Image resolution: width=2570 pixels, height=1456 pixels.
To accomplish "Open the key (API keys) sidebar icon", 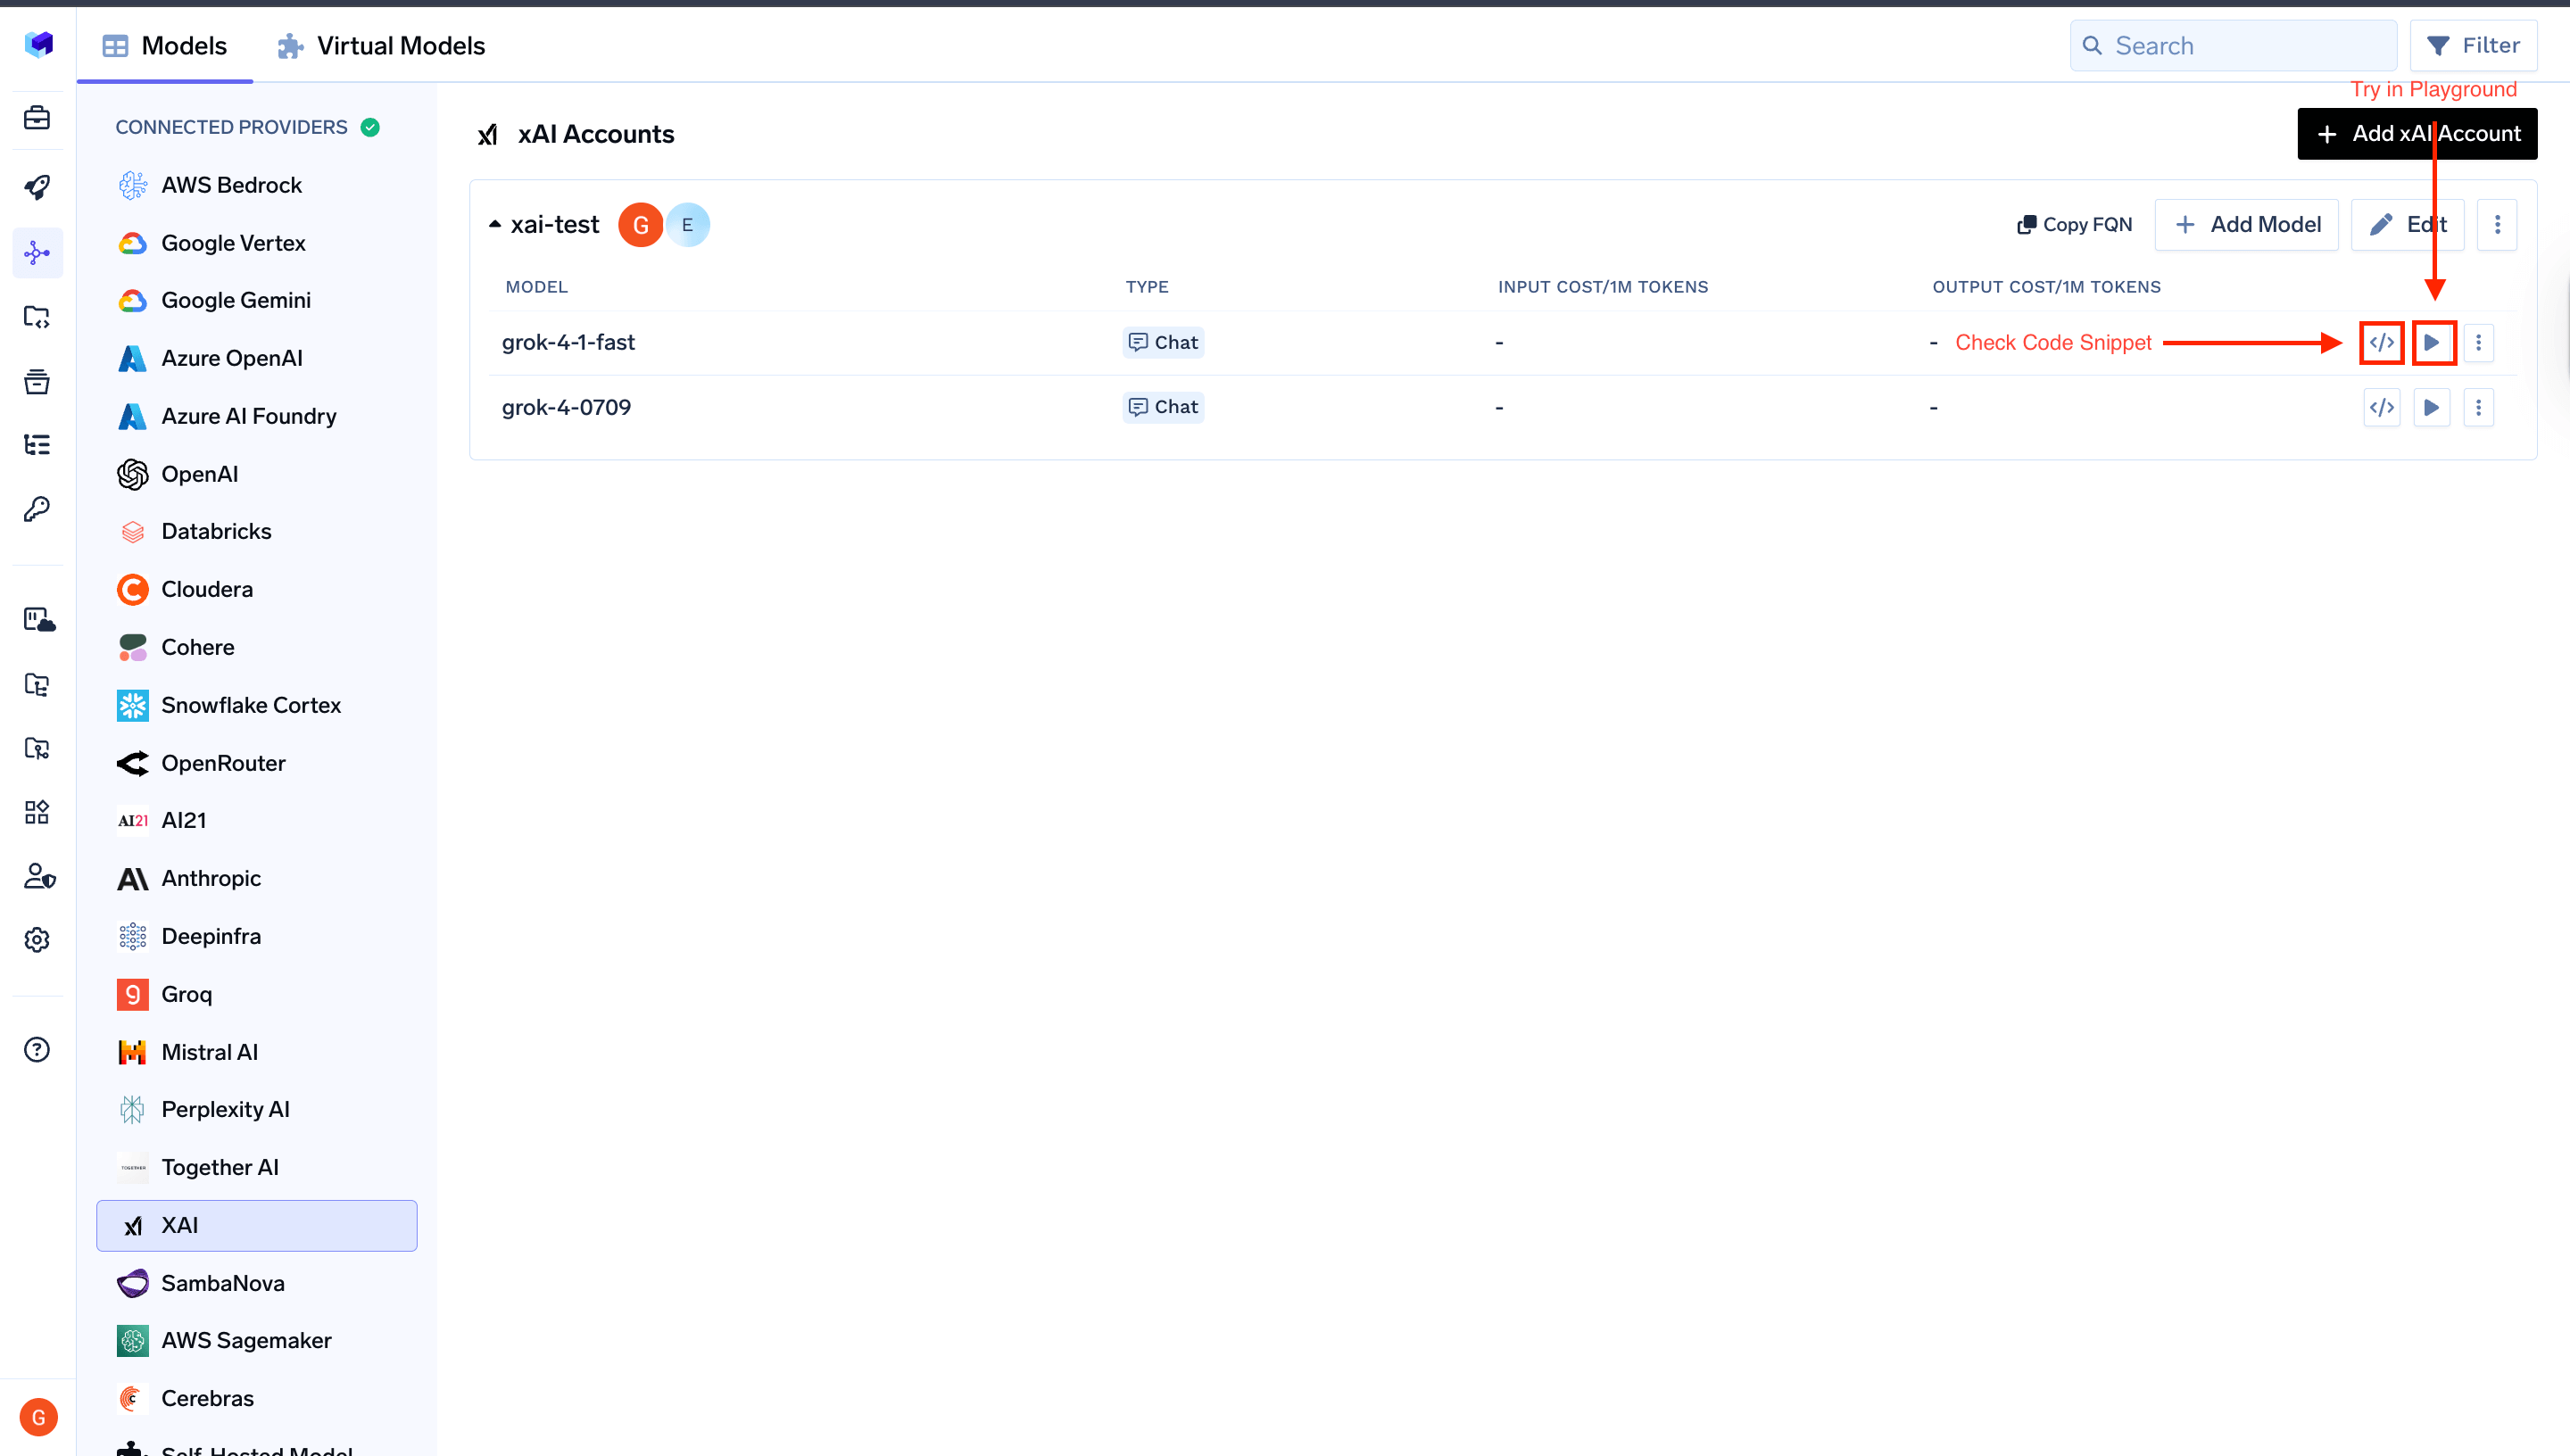I will point(37,509).
